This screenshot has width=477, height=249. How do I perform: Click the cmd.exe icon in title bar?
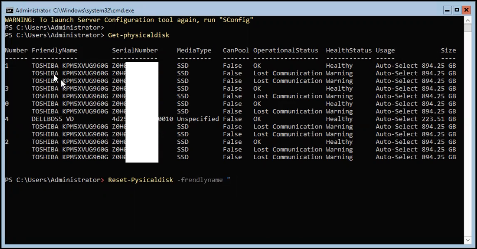pos(10,10)
